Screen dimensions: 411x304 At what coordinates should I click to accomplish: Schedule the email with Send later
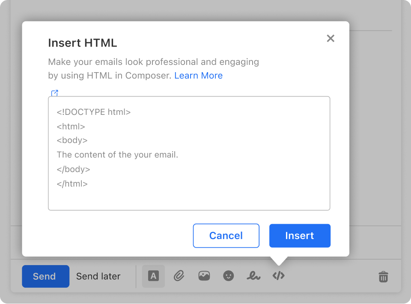[98, 276]
